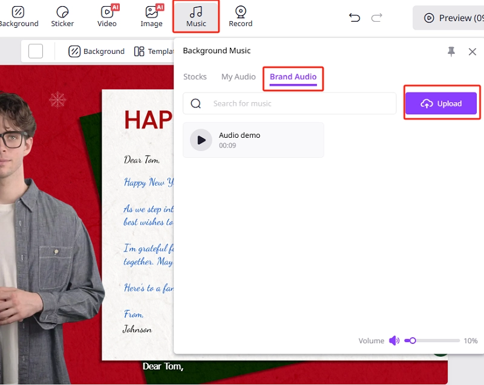
Task: Select the Music tool
Action: tap(196, 17)
